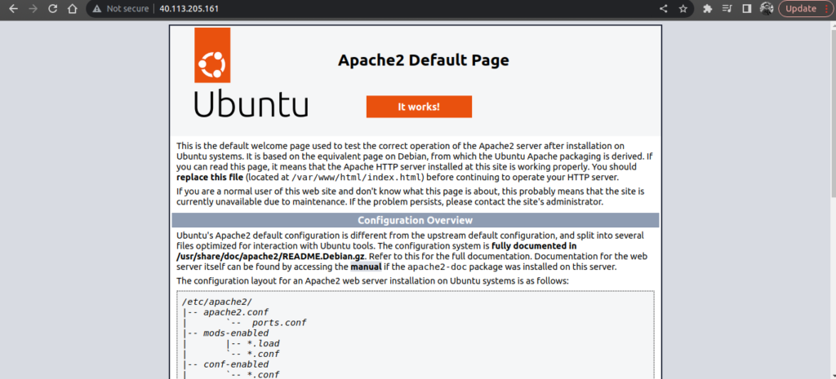Image resolution: width=836 pixels, height=379 pixels.
Task: Click the *.load entry in the layout
Action: pos(264,343)
